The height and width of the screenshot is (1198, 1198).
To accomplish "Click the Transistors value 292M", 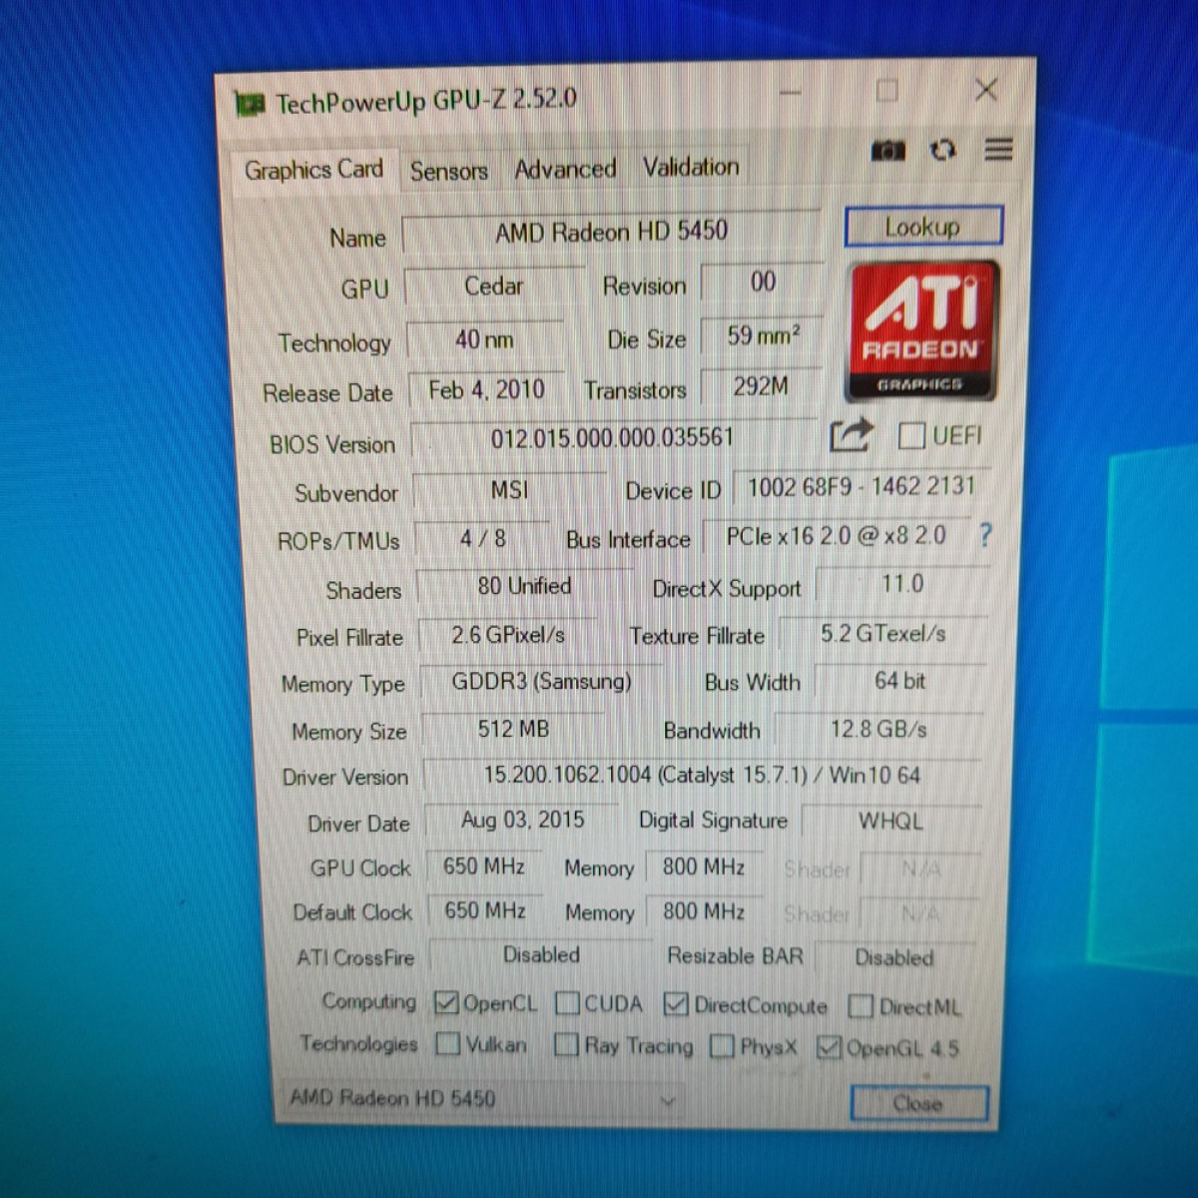I will [761, 386].
